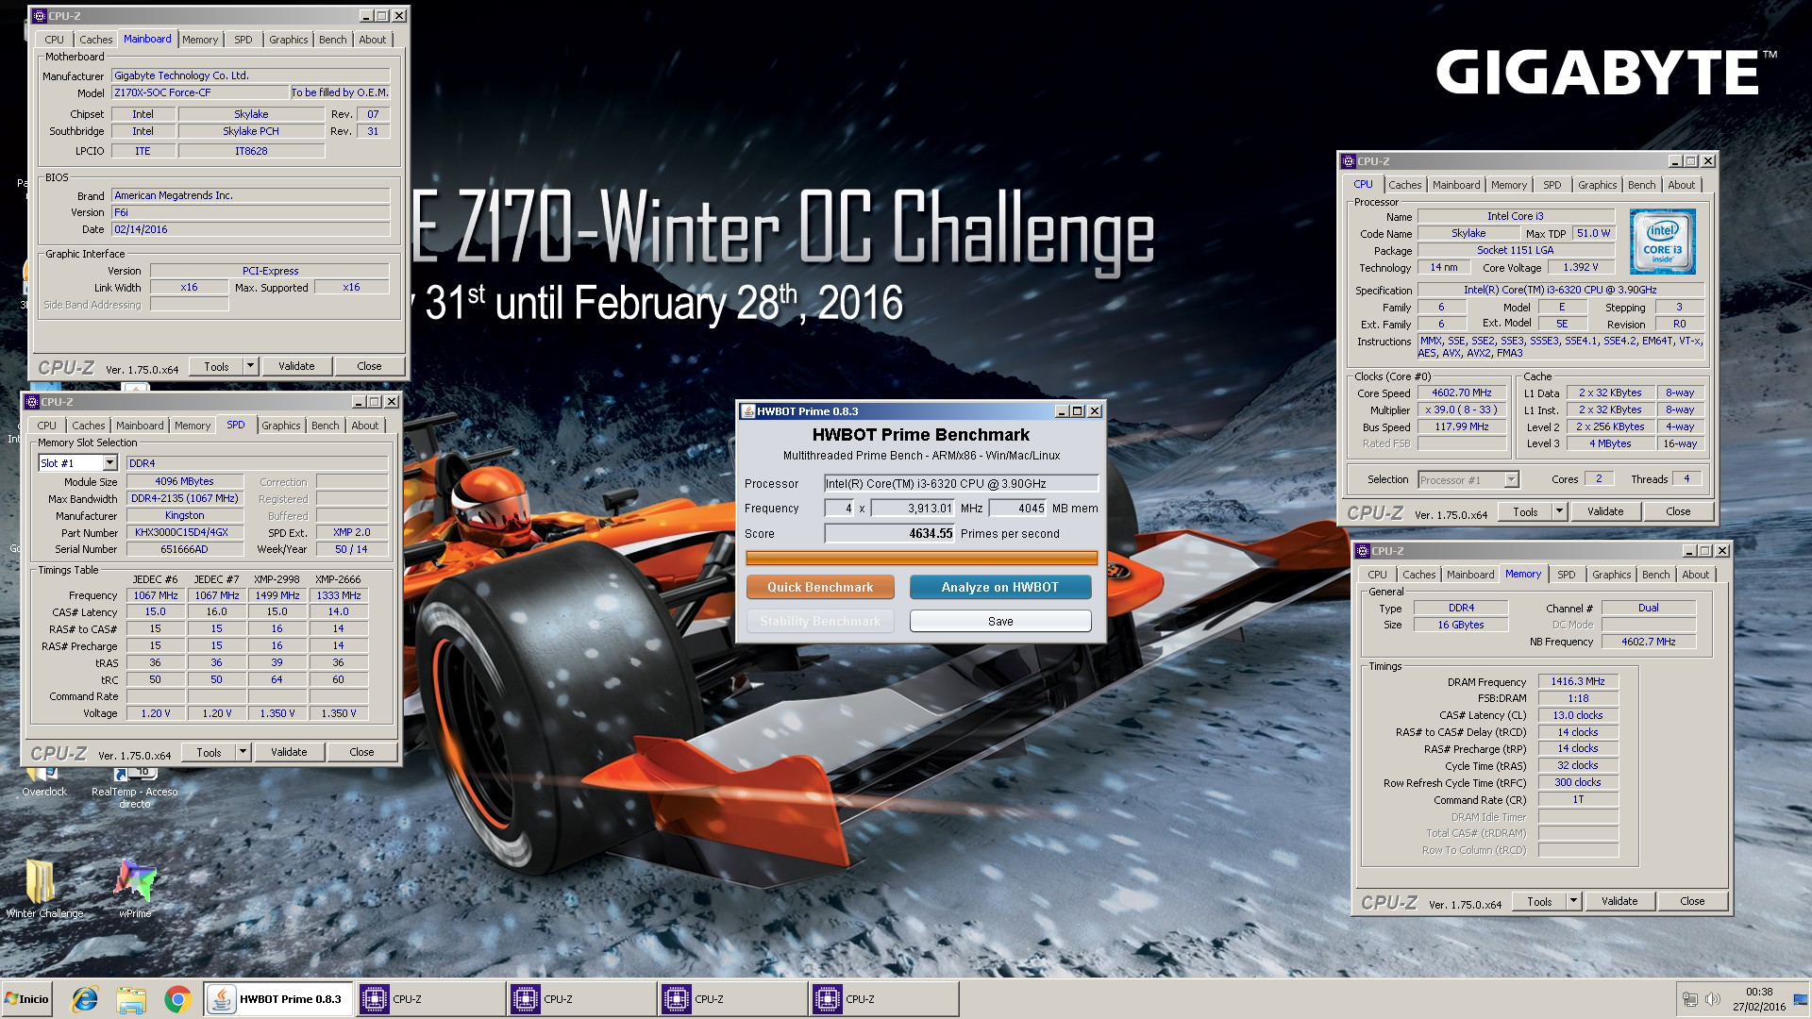This screenshot has height=1019, width=1812.
Task: Open Mainboard tab in CPU window
Action: click(1455, 185)
